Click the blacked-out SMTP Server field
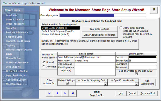 (x=143, y=57)
